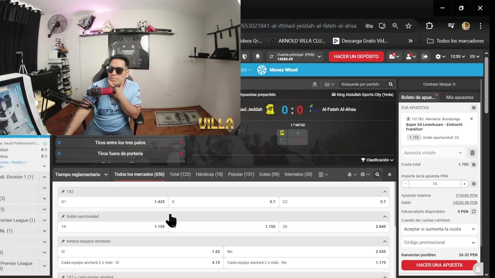Click the location pin icon beside search
This screenshot has height=278, width=495.
[314, 84]
